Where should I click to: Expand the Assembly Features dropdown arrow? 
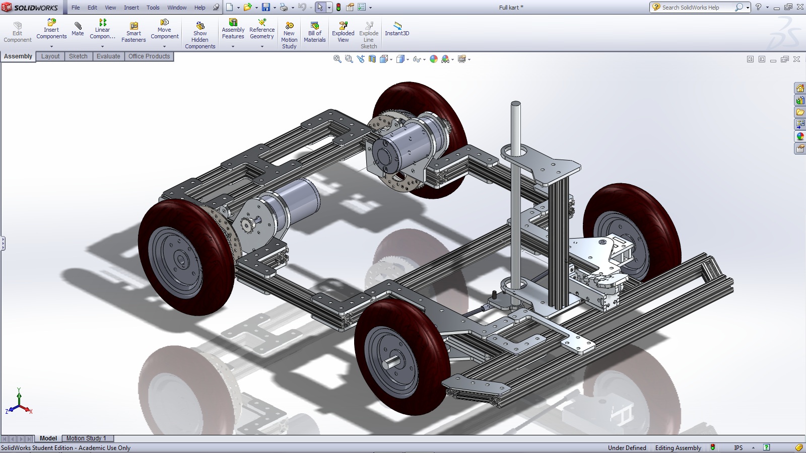[x=233, y=46]
